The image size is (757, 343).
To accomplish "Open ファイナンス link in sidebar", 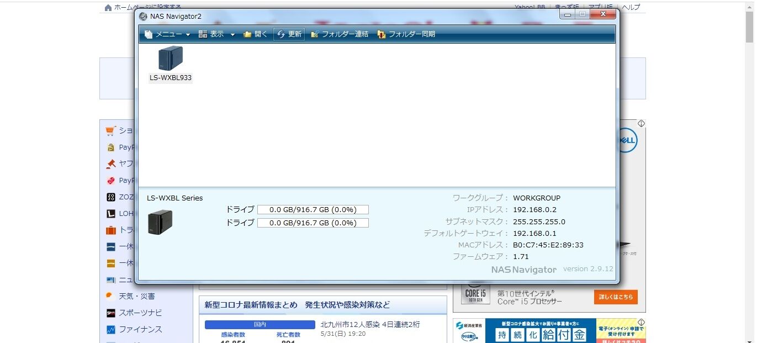I will click(141, 330).
